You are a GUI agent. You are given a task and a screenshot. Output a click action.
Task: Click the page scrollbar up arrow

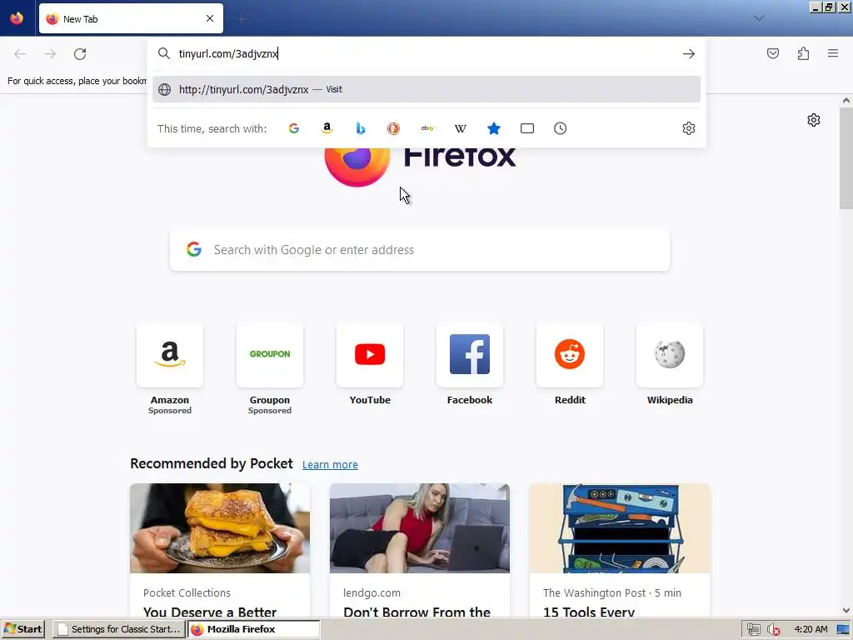point(846,101)
